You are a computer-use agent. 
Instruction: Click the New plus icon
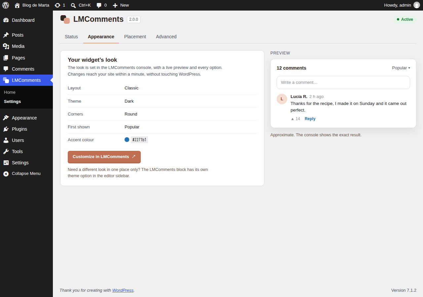[x=115, y=5]
